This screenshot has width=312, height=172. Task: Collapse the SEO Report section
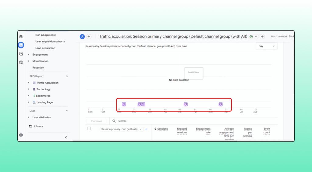67,76
